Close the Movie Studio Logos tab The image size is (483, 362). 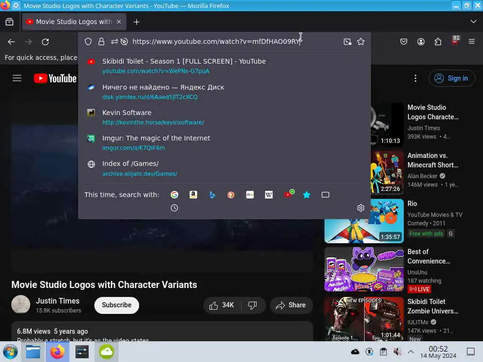119,22
